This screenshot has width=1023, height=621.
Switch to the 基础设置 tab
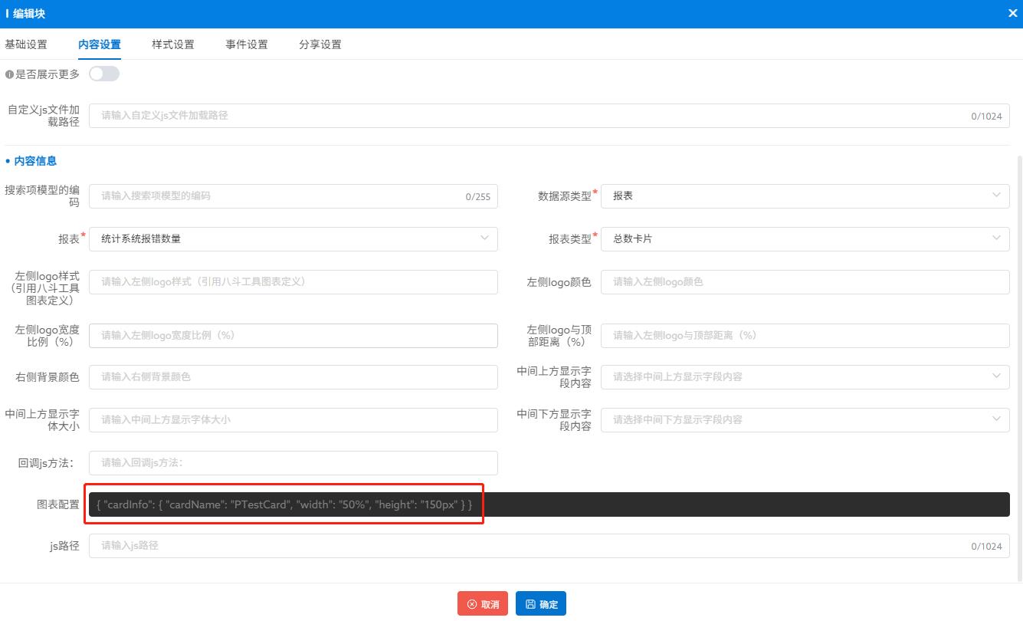(26, 44)
